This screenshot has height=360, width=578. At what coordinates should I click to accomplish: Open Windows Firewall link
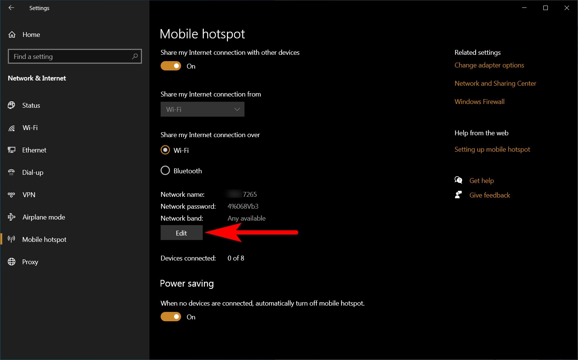(480, 102)
